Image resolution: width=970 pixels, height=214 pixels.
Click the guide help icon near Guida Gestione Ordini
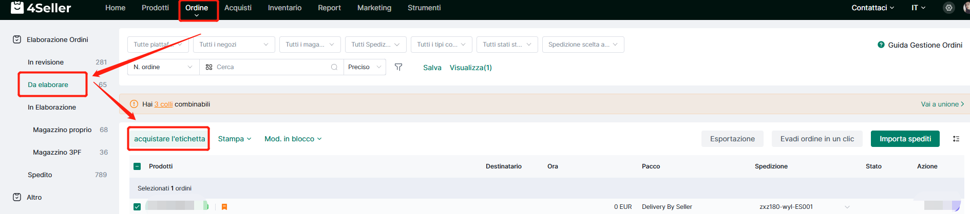[881, 45]
